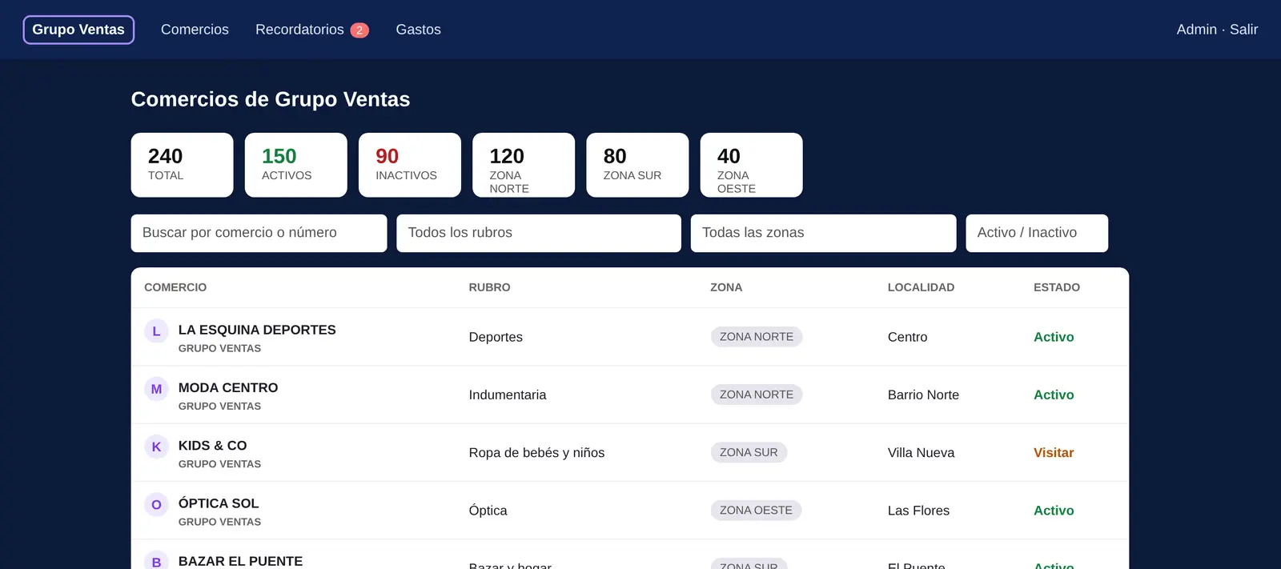Click the COMERCIO column header
Viewport: 1281px width, 569px height.
[175, 287]
